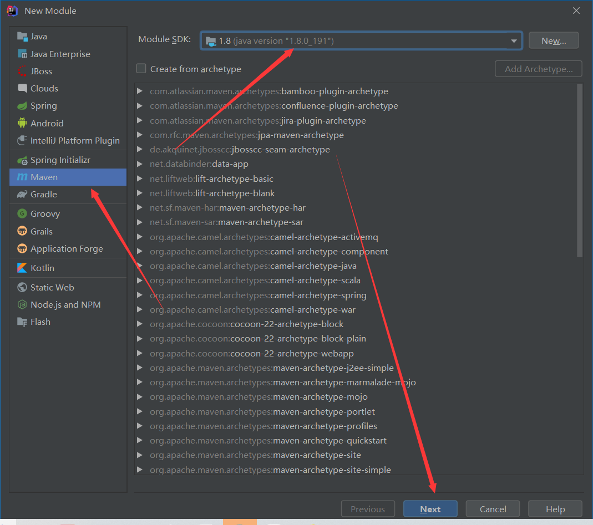Click the Module SDK version field
Viewport: 593px width, 525px height.
362,41
